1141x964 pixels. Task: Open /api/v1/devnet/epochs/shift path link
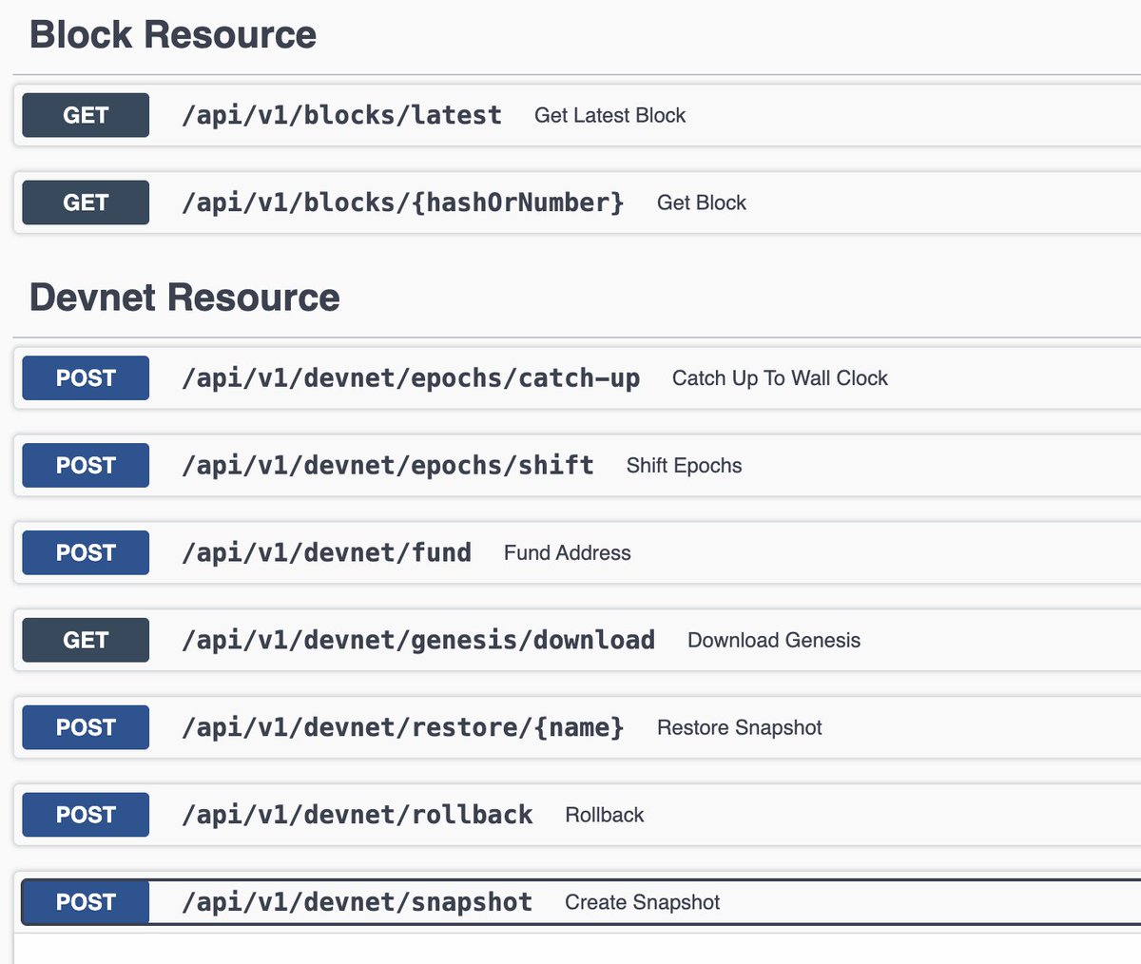388,465
